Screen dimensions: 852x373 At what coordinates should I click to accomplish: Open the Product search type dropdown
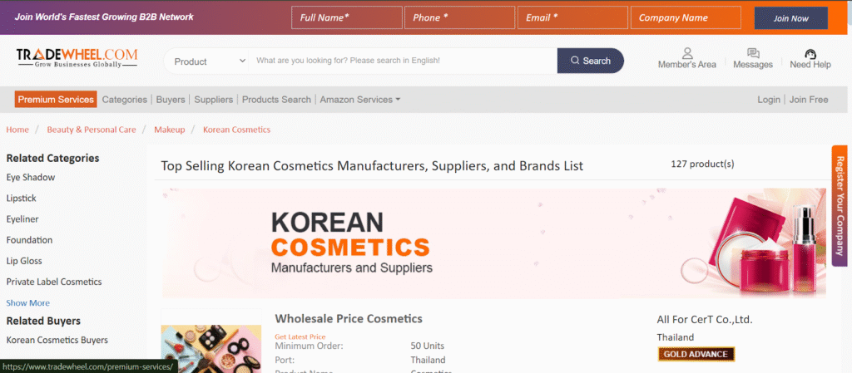click(208, 61)
